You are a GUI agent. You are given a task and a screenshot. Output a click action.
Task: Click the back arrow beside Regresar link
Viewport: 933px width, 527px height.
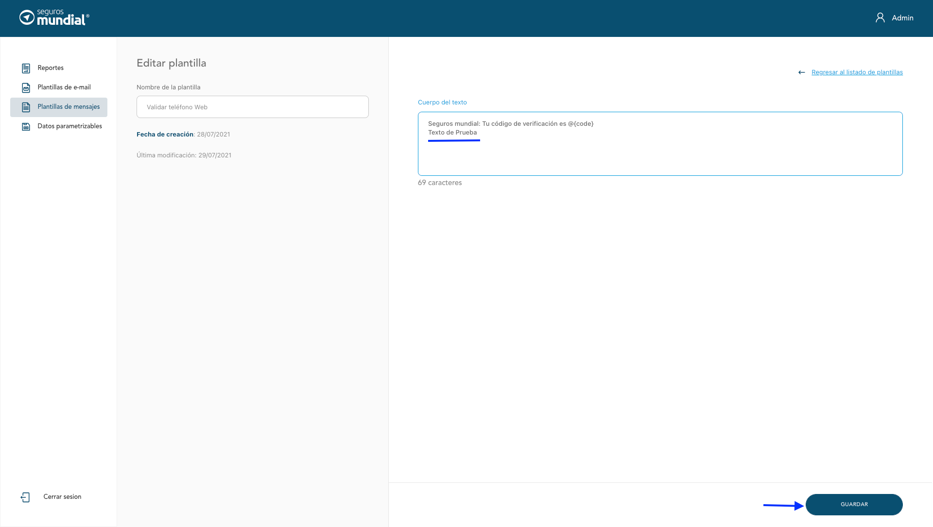point(801,72)
